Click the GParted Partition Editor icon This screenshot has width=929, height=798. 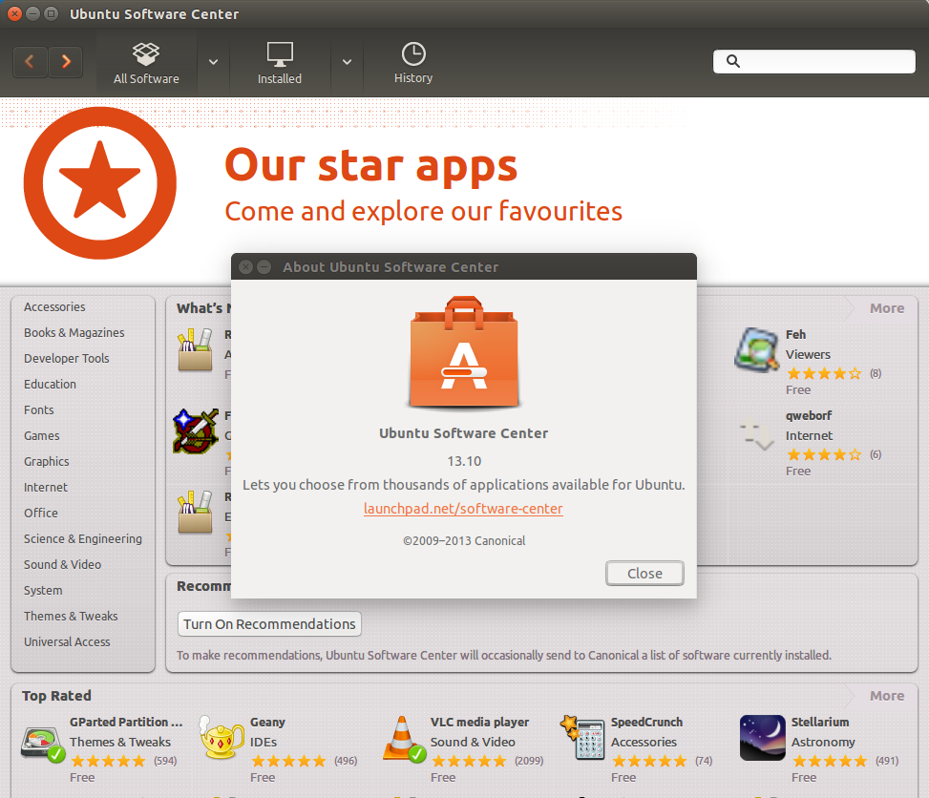(43, 743)
